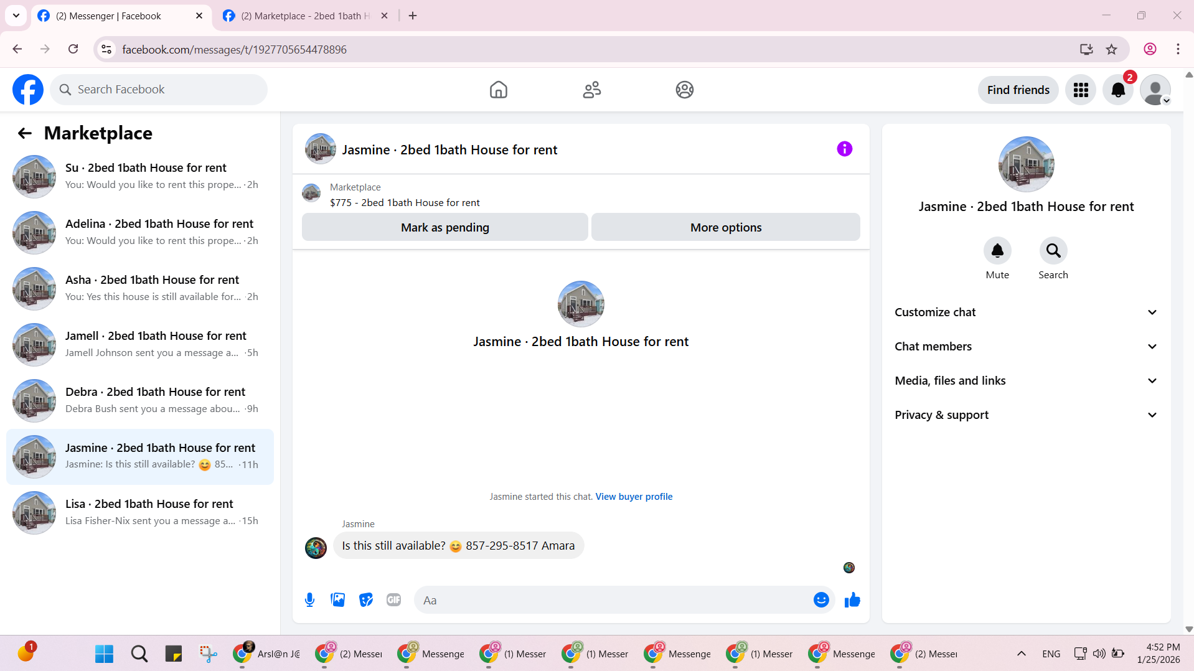Image resolution: width=1194 pixels, height=671 pixels.
Task: Open the taskbar clock and date
Action: (x=1159, y=654)
